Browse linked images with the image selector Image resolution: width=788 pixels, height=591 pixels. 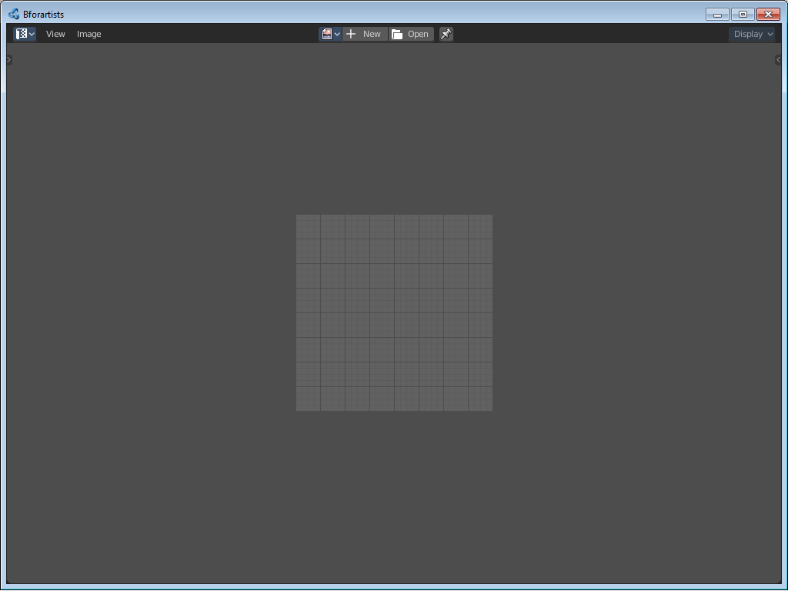pyautogui.click(x=330, y=34)
